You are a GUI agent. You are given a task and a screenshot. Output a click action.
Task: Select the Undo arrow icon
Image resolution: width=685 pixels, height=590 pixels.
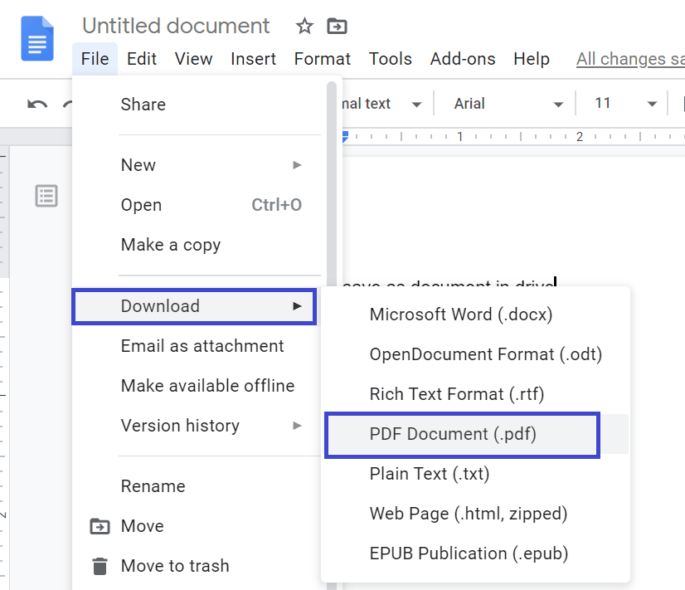coord(36,102)
